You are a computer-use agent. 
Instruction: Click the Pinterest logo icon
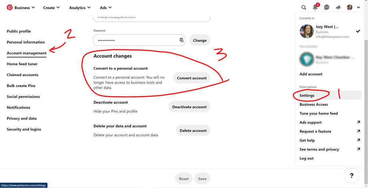(x=10, y=7)
